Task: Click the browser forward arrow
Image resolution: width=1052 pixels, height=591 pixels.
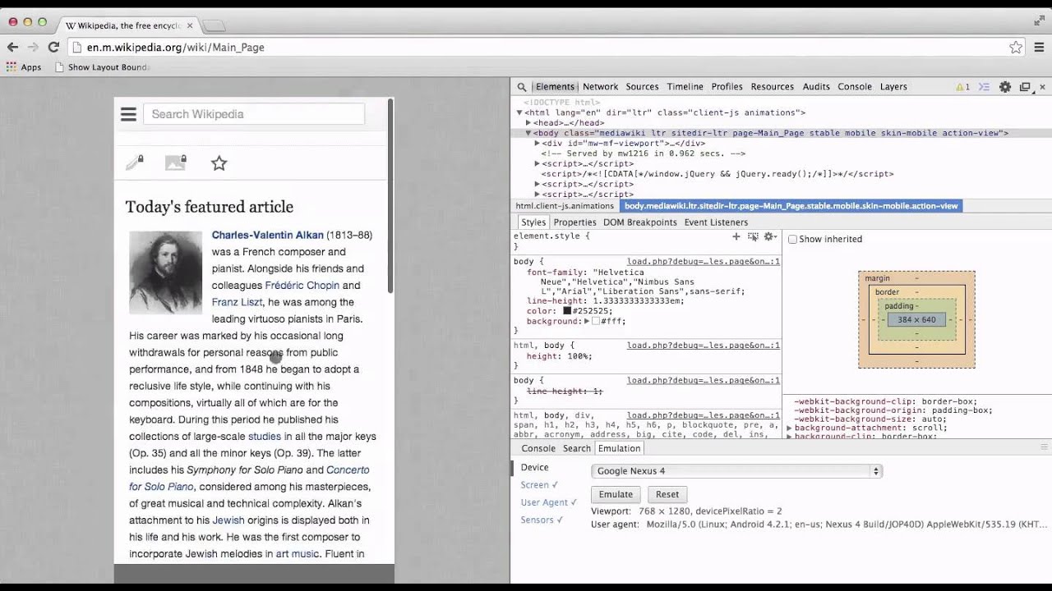Action: [33, 48]
